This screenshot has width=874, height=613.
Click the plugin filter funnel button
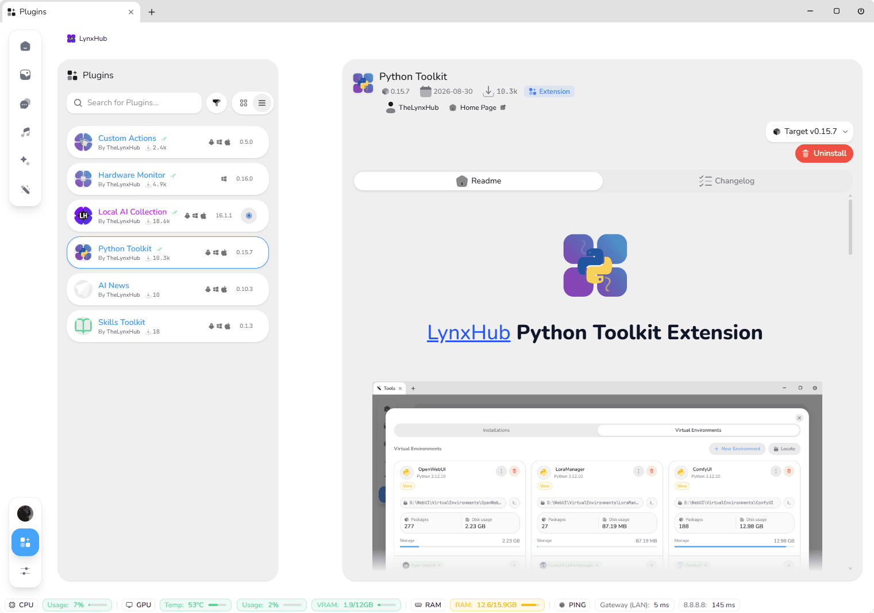[217, 103]
